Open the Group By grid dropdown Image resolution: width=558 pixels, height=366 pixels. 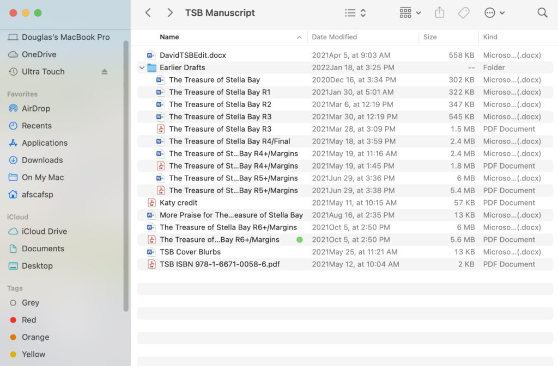pos(410,13)
